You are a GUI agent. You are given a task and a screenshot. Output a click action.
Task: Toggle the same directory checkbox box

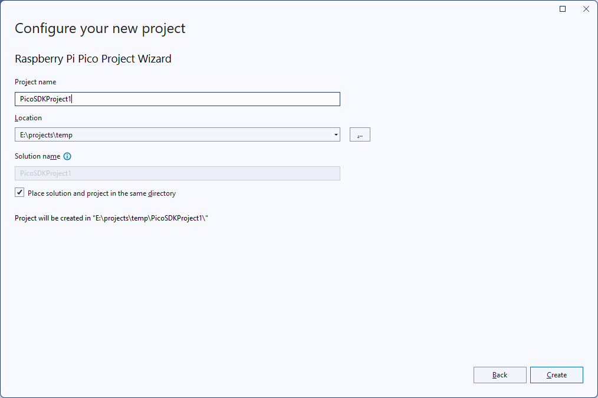coord(20,193)
